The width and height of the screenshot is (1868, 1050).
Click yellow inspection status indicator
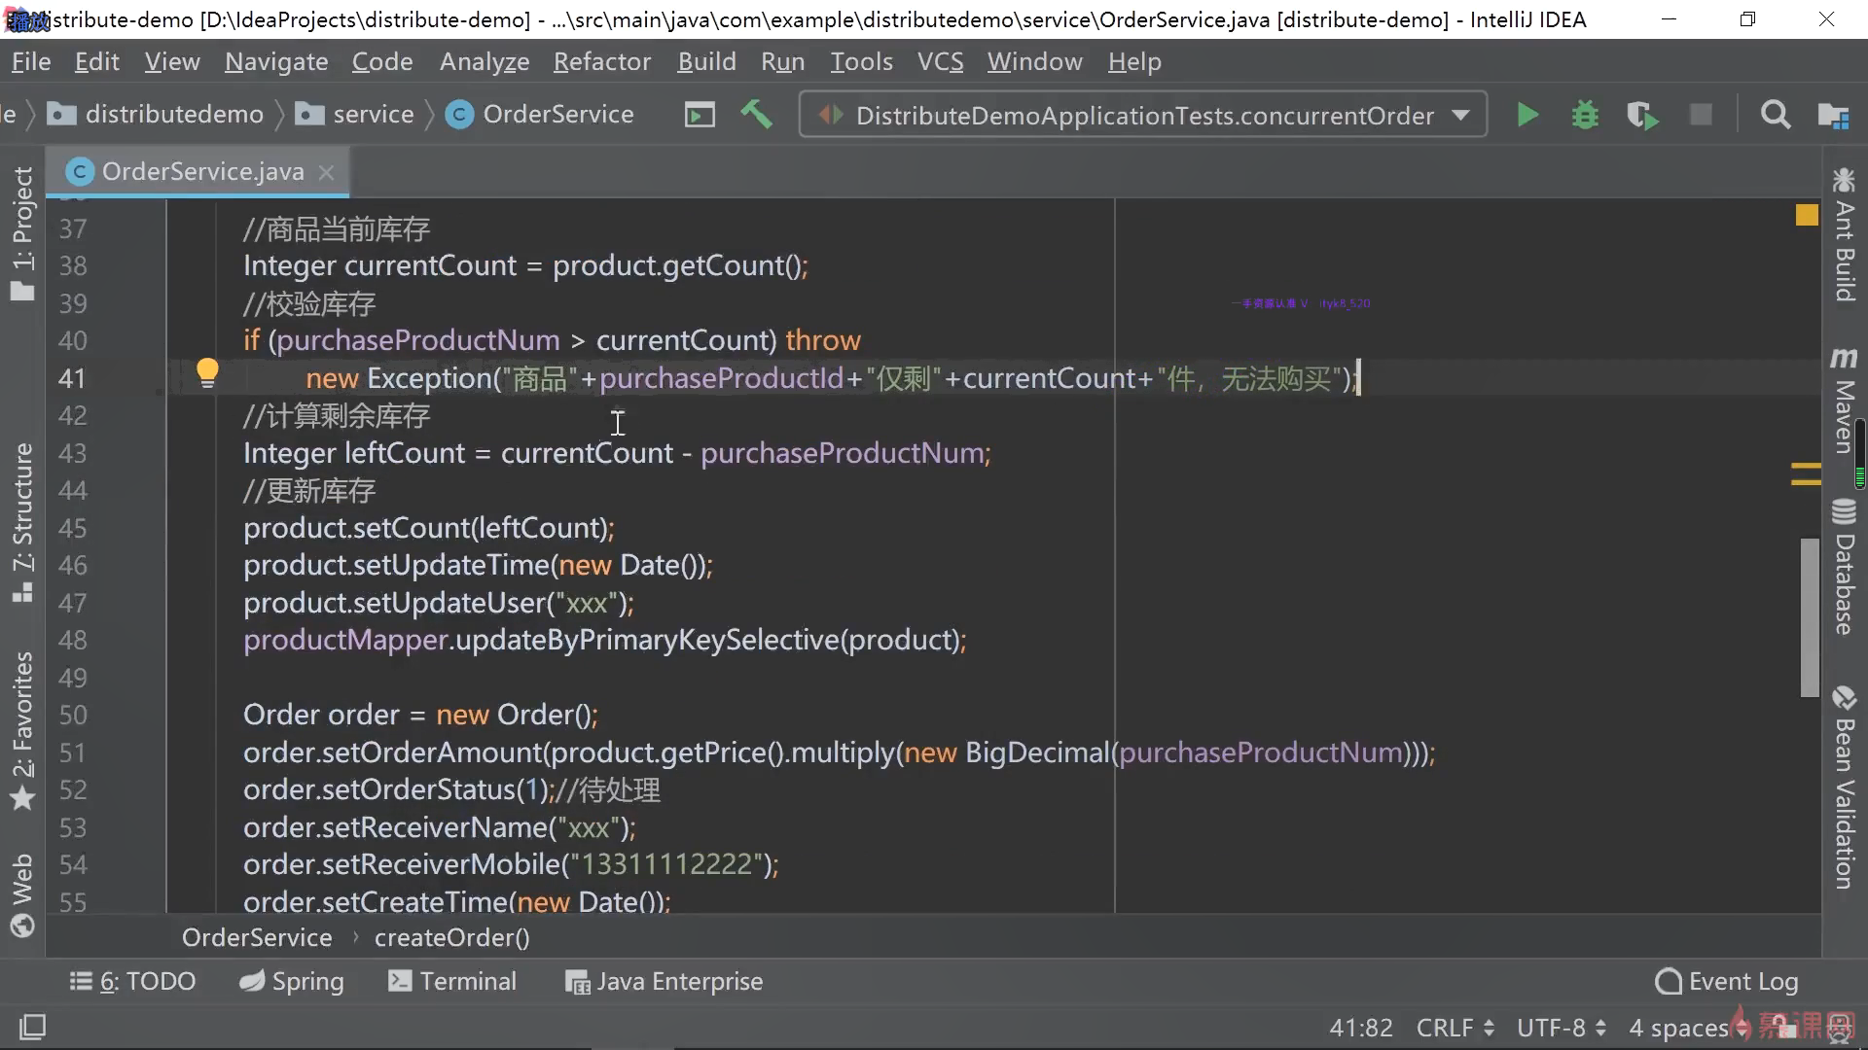[x=1807, y=215]
